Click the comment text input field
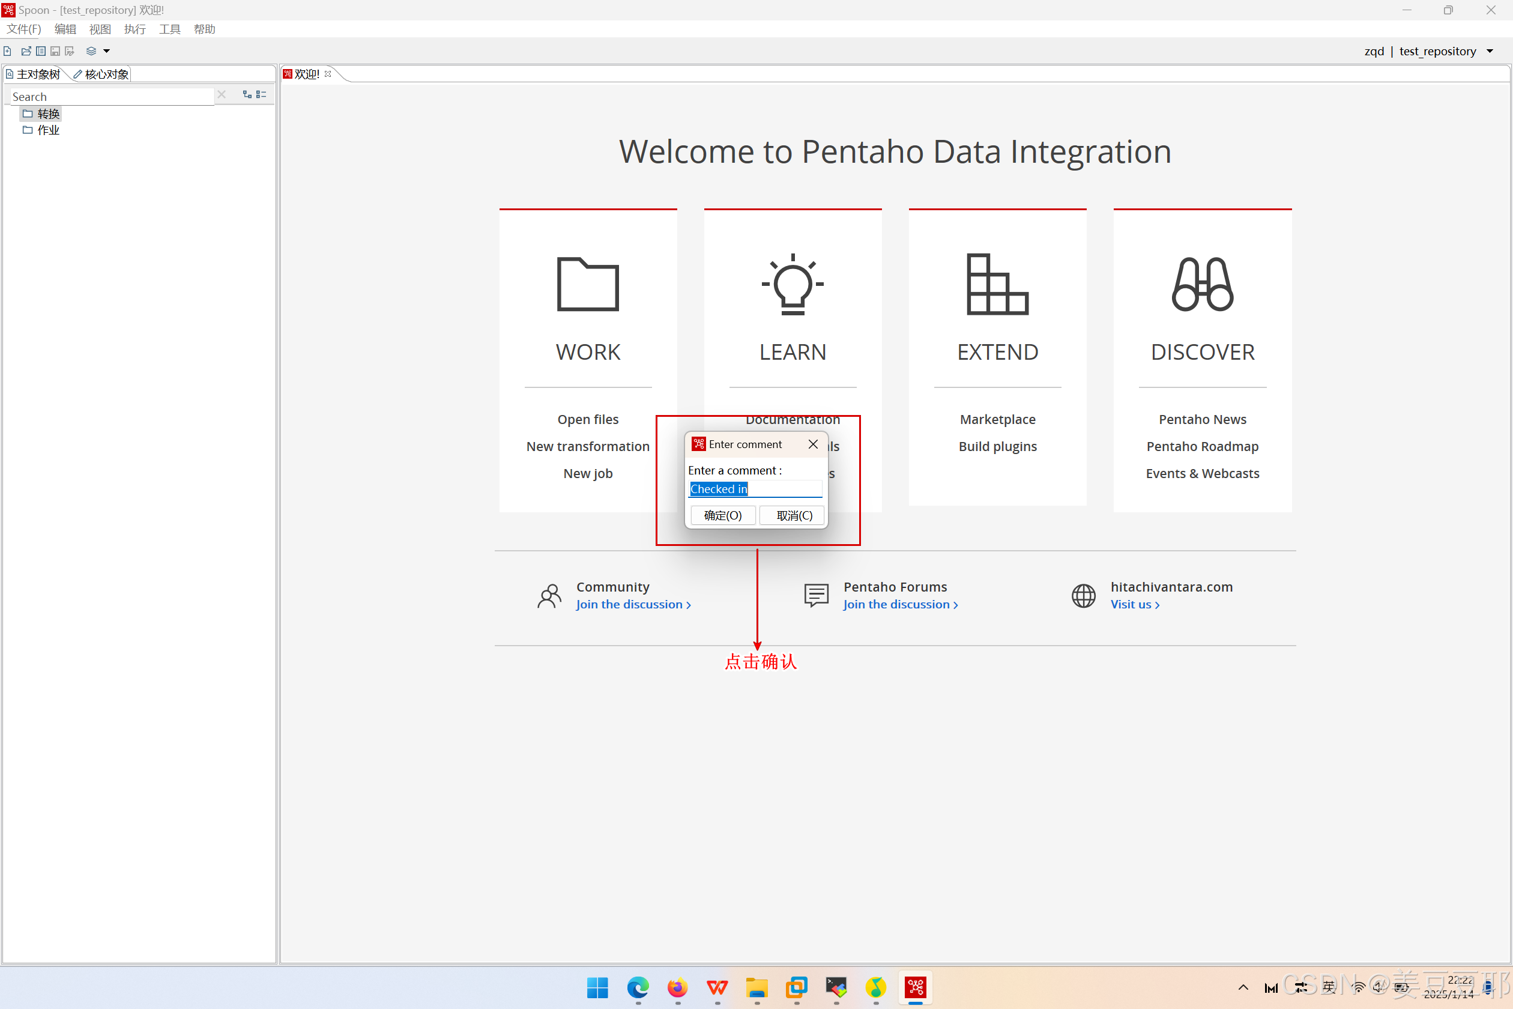 pyautogui.click(x=755, y=489)
